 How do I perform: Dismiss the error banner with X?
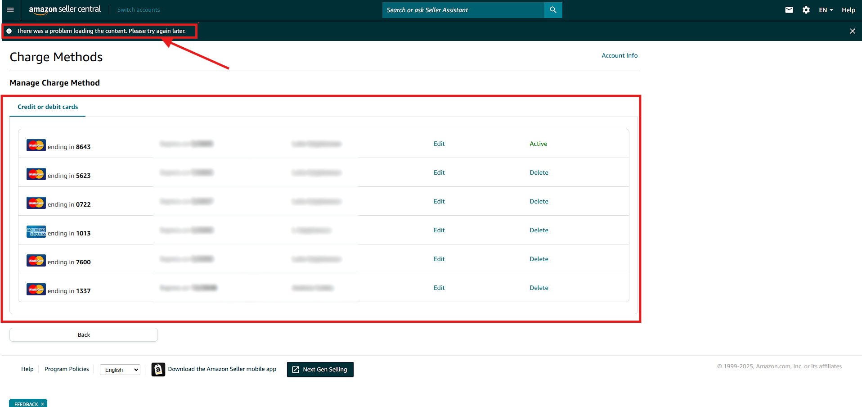pyautogui.click(x=852, y=31)
